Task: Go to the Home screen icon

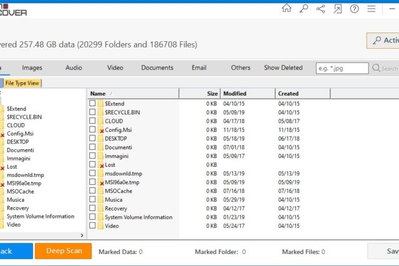Action: 286,8
